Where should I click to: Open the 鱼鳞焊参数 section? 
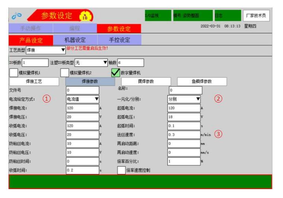click(202, 81)
